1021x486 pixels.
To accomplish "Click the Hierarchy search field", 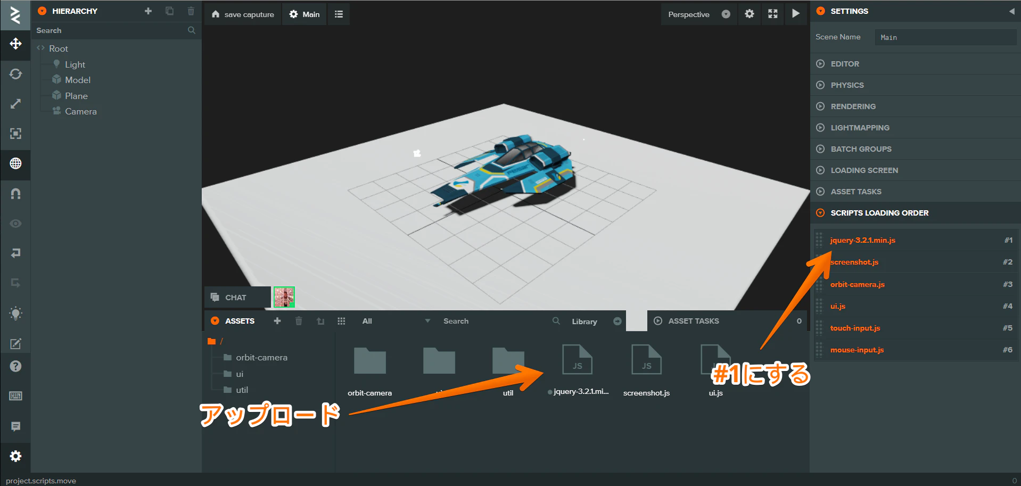I will pyautogui.click(x=116, y=30).
